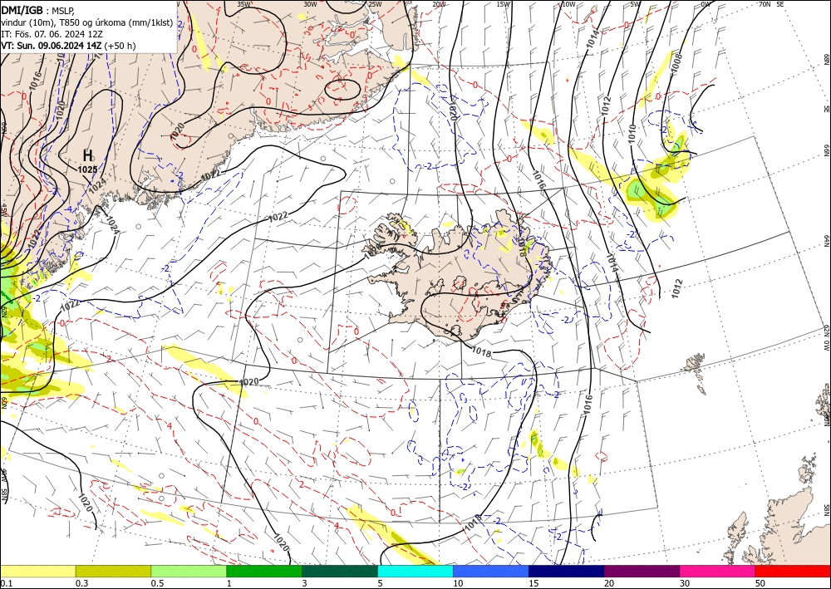Viewport: 831px width, 589px height.
Task: Click the 'H' high pressure marker
Action: 88,155
